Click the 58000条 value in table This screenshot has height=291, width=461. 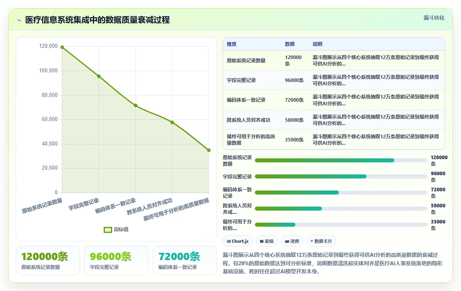click(x=294, y=120)
